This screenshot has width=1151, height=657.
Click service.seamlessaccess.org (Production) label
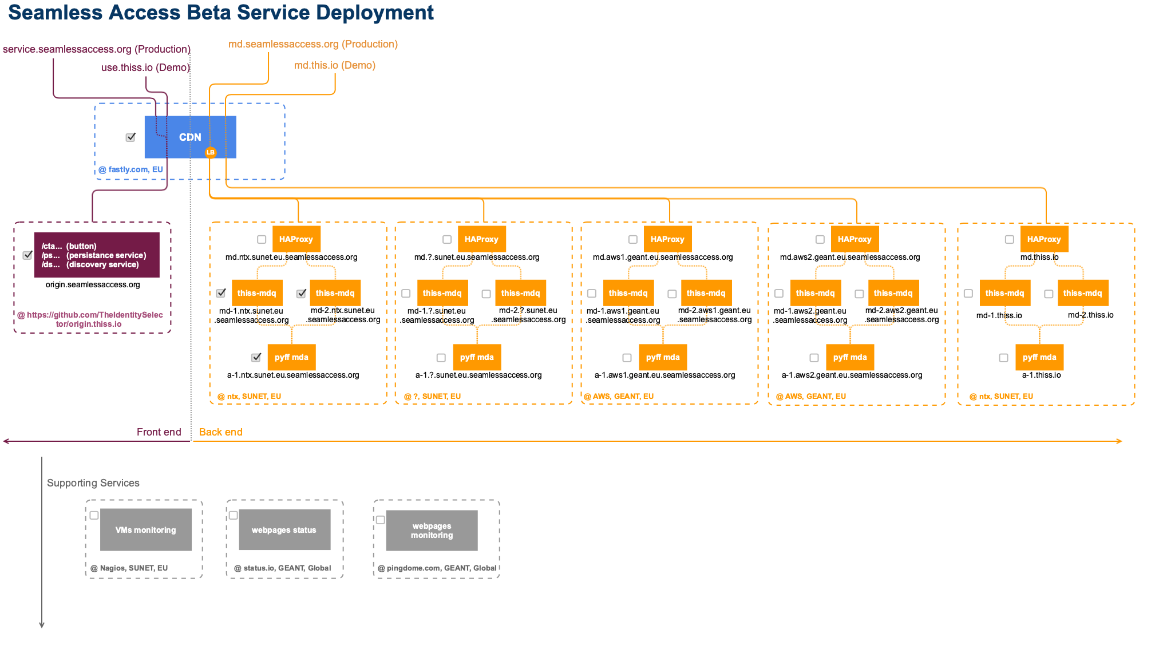(x=97, y=49)
